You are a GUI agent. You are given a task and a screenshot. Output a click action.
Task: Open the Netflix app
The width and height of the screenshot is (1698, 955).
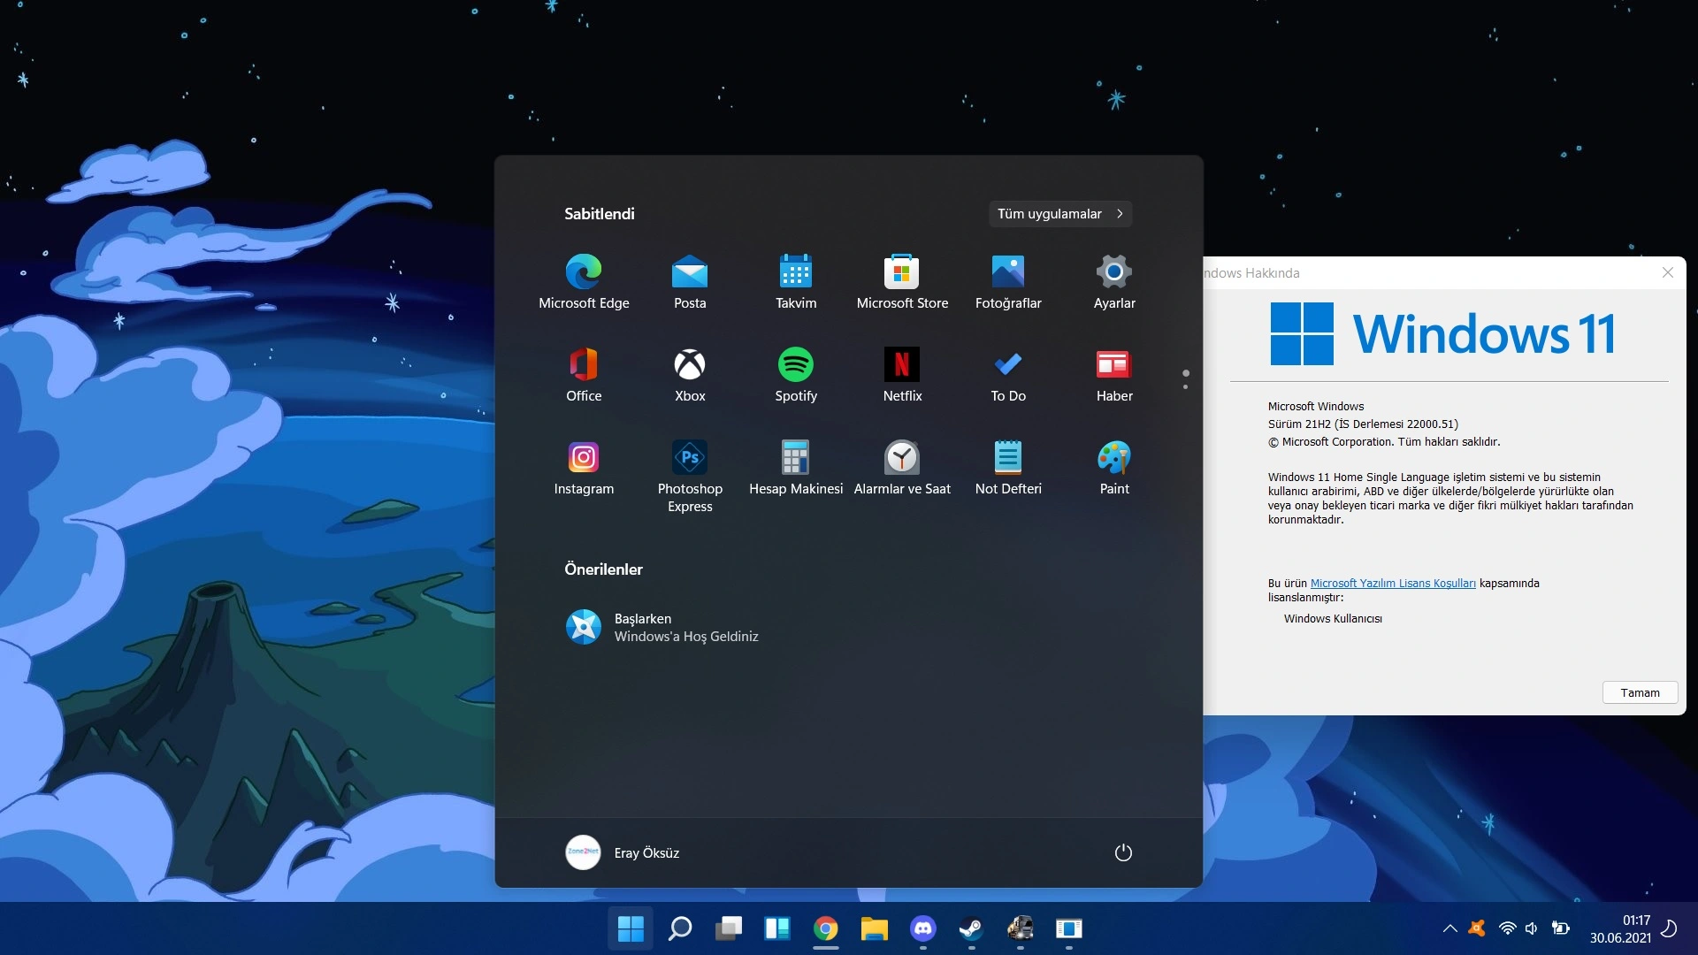(902, 375)
